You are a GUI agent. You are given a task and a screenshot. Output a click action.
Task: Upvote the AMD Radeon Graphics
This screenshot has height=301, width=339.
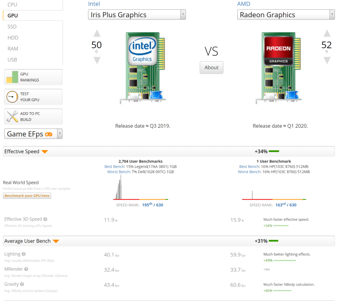(x=326, y=33)
